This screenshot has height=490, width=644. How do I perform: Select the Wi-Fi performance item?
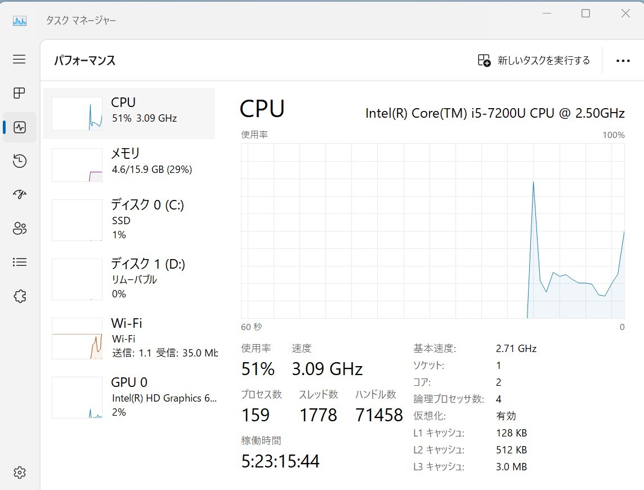point(129,338)
